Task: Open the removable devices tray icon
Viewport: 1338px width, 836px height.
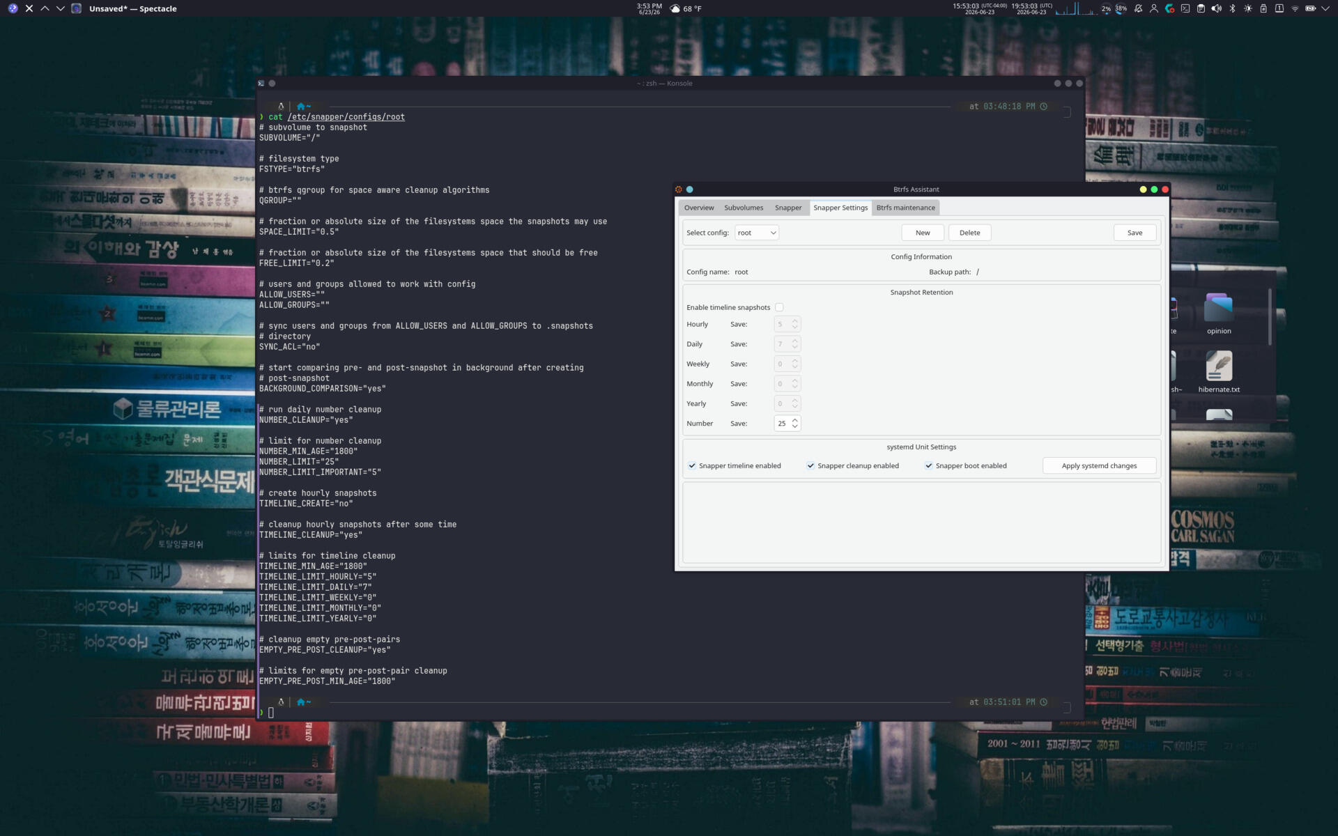Action: pyautogui.click(x=1263, y=8)
